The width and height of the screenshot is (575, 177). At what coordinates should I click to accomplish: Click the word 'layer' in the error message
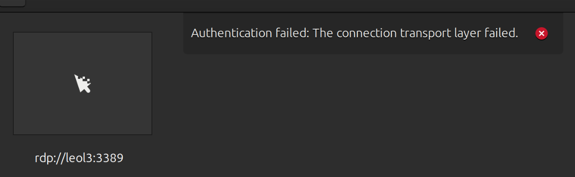tap(473, 33)
